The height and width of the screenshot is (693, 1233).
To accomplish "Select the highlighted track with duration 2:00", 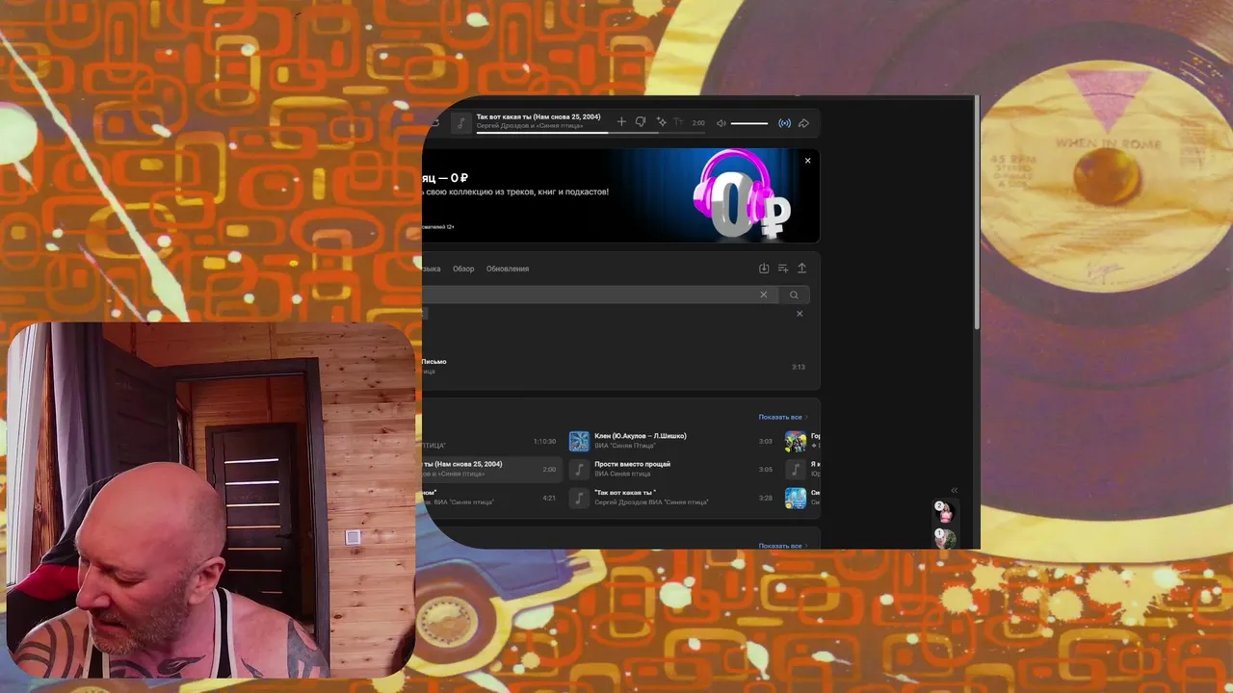I will point(492,469).
